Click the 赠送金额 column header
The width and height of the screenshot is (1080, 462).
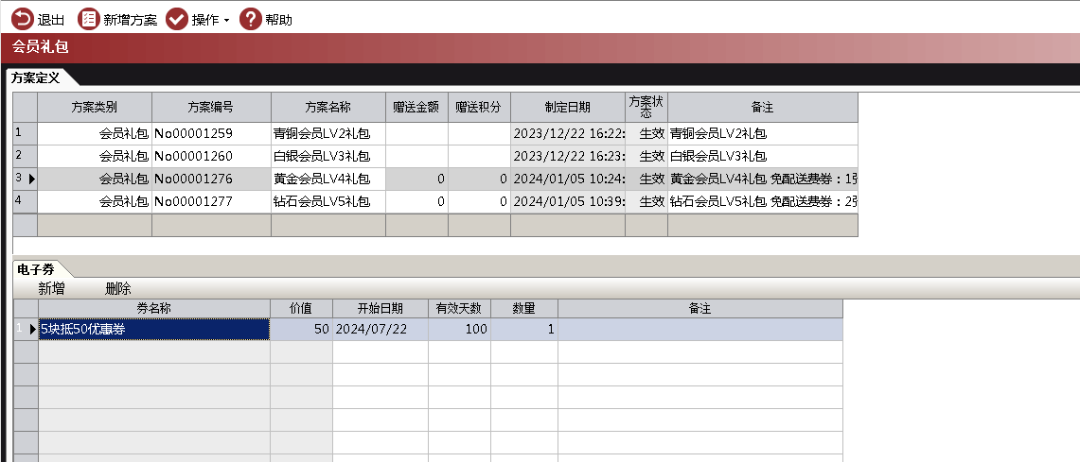click(416, 108)
